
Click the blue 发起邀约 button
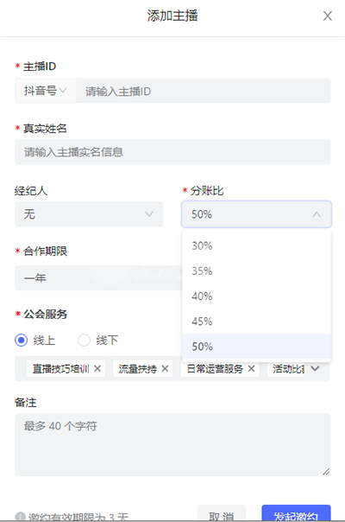(296, 513)
